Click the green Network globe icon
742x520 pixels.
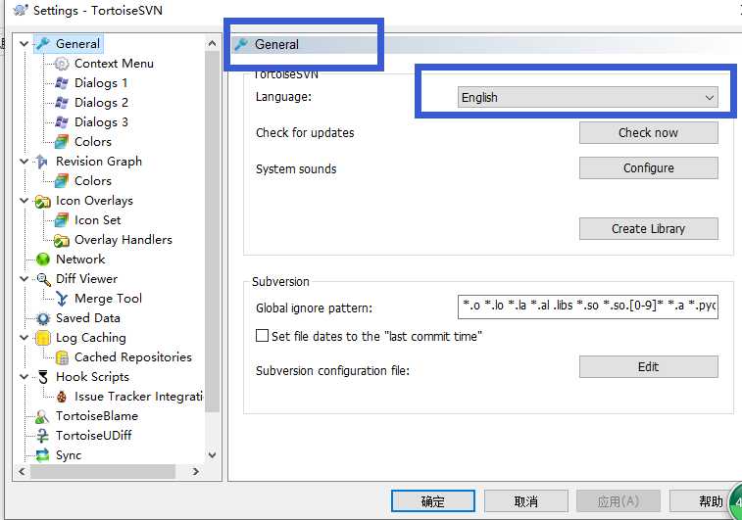[x=42, y=260]
